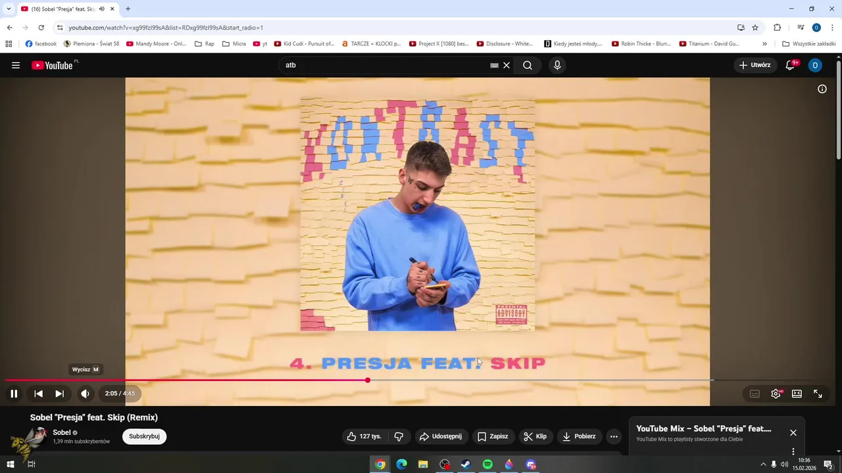
Task: Save video with Zapisz button
Action: pos(493,436)
